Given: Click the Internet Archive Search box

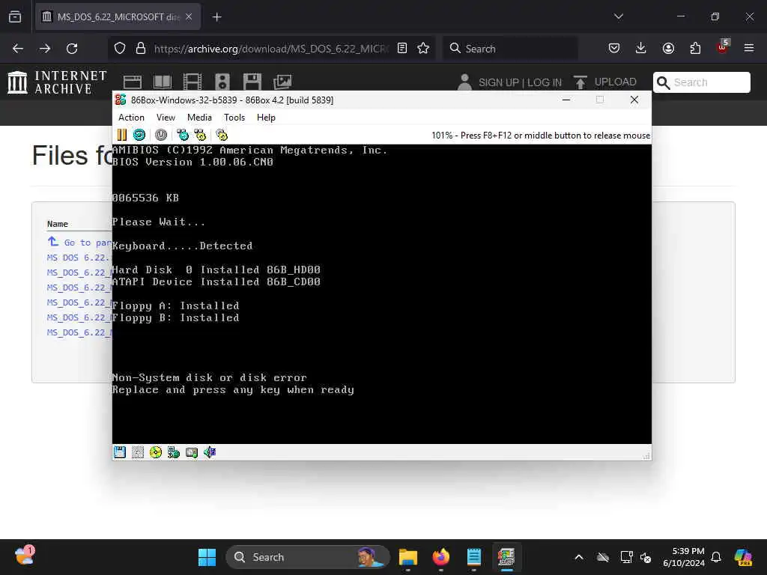Looking at the screenshot, I should (701, 82).
